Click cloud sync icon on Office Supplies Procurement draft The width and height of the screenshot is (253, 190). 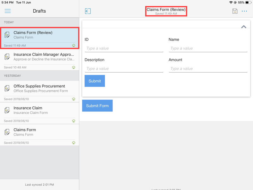[x=74, y=99]
